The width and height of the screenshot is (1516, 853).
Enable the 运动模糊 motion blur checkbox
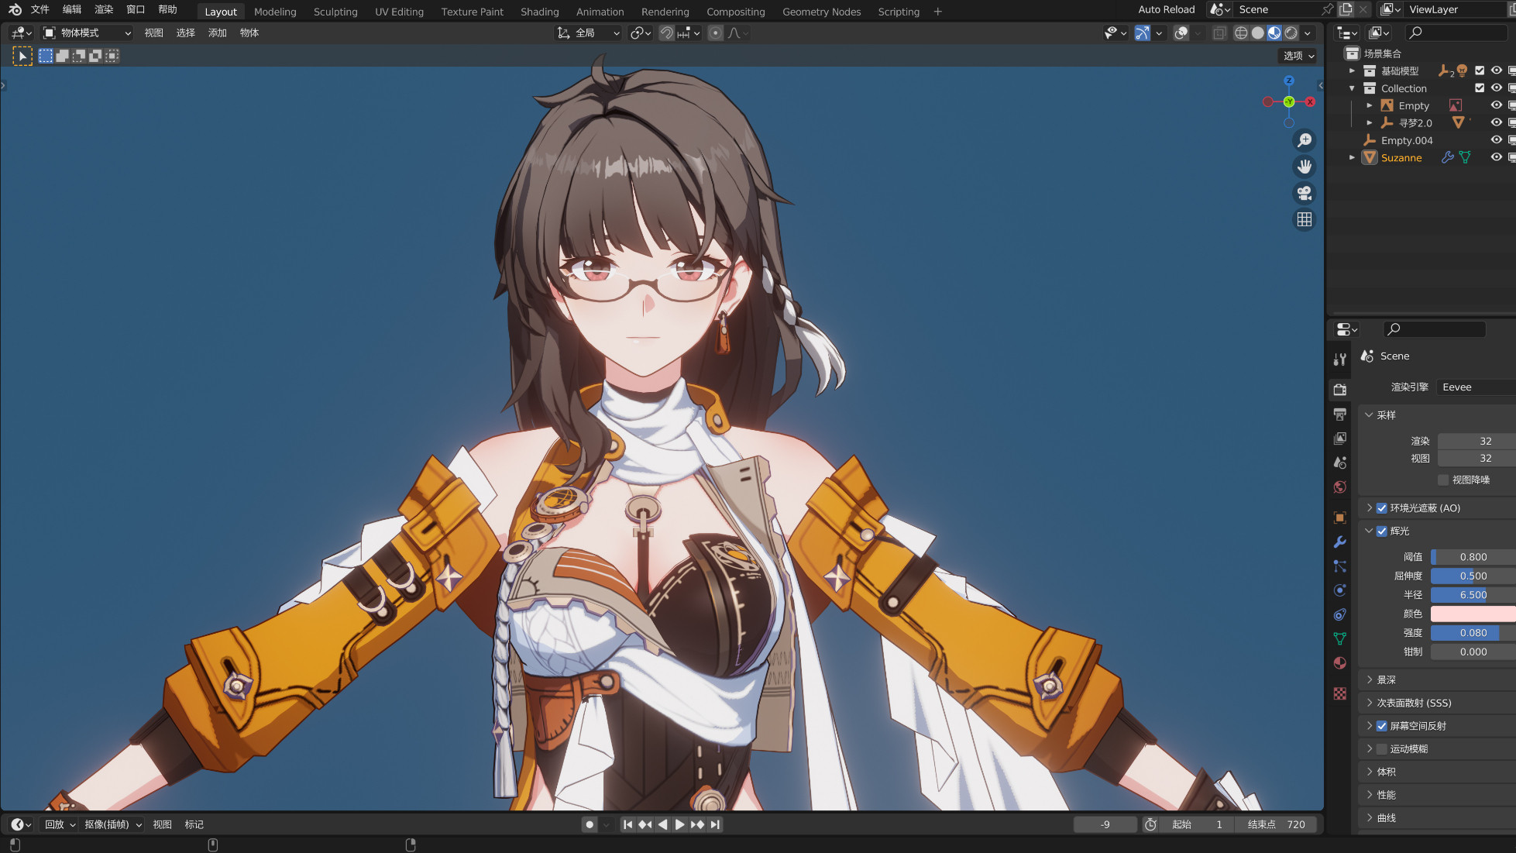tap(1381, 749)
